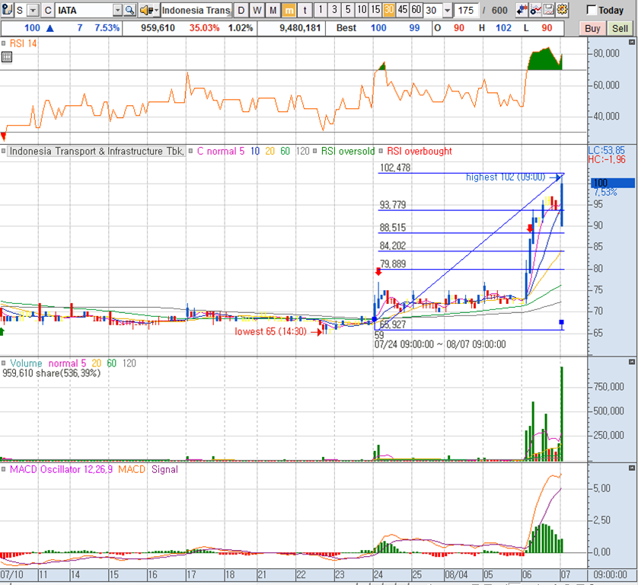Click the RSI 14 indicator label

point(23,43)
